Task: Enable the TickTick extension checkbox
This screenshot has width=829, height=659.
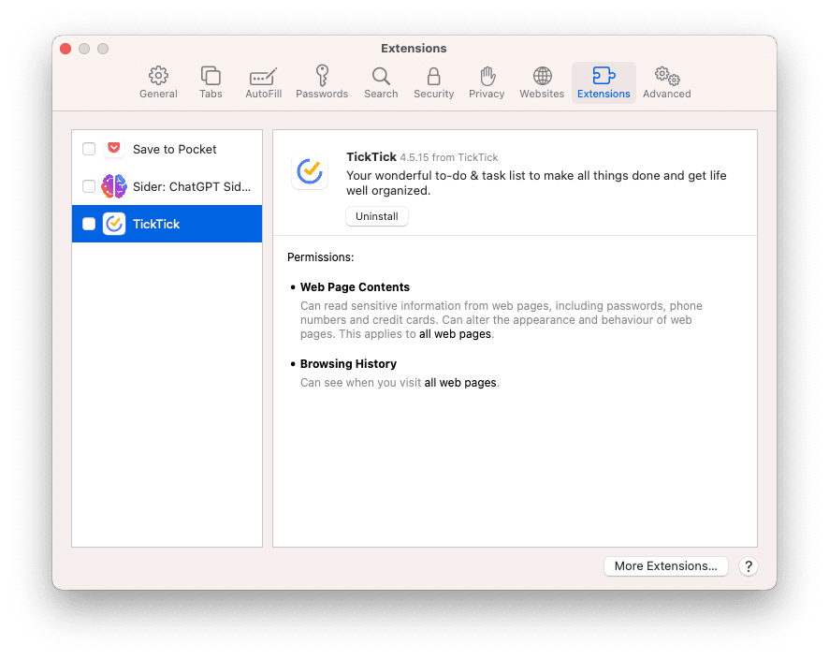Action: (x=89, y=224)
